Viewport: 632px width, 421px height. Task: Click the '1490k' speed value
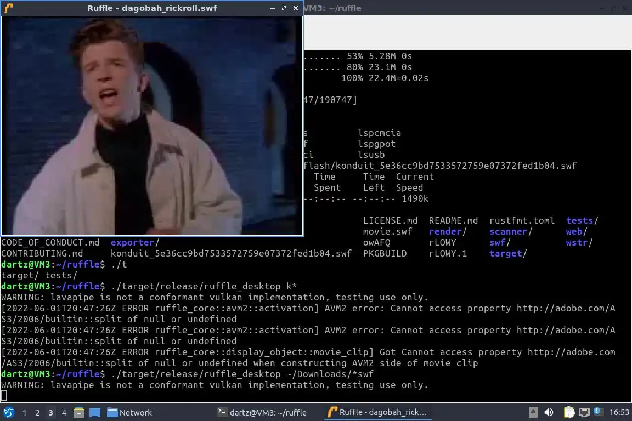(415, 198)
